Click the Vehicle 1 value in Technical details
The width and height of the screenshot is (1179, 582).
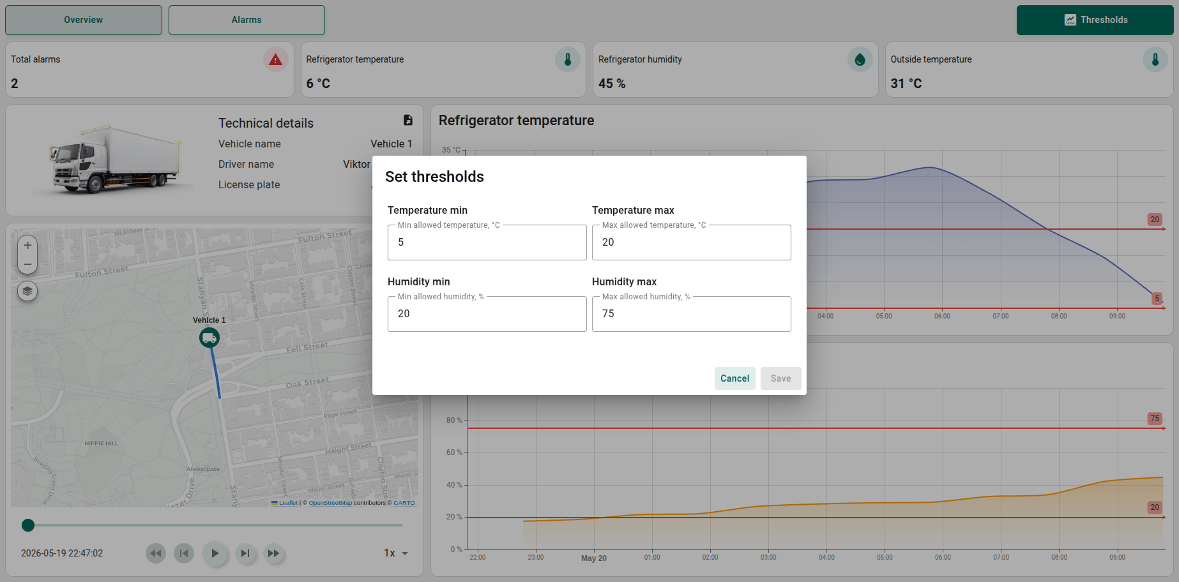pyautogui.click(x=392, y=144)
